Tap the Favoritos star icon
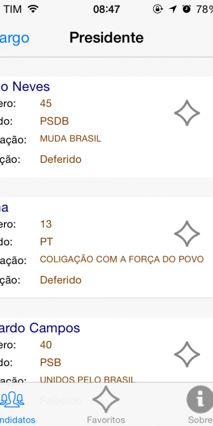The image size is (213, 426). pos(106,399)
